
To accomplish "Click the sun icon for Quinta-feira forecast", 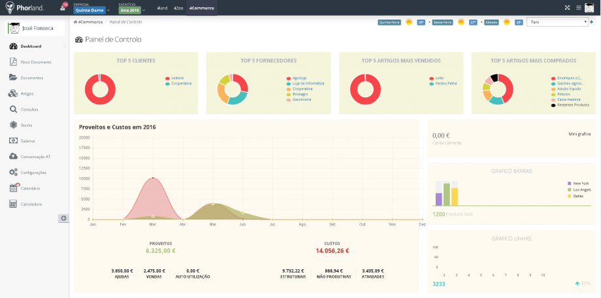I will (409, 22).
